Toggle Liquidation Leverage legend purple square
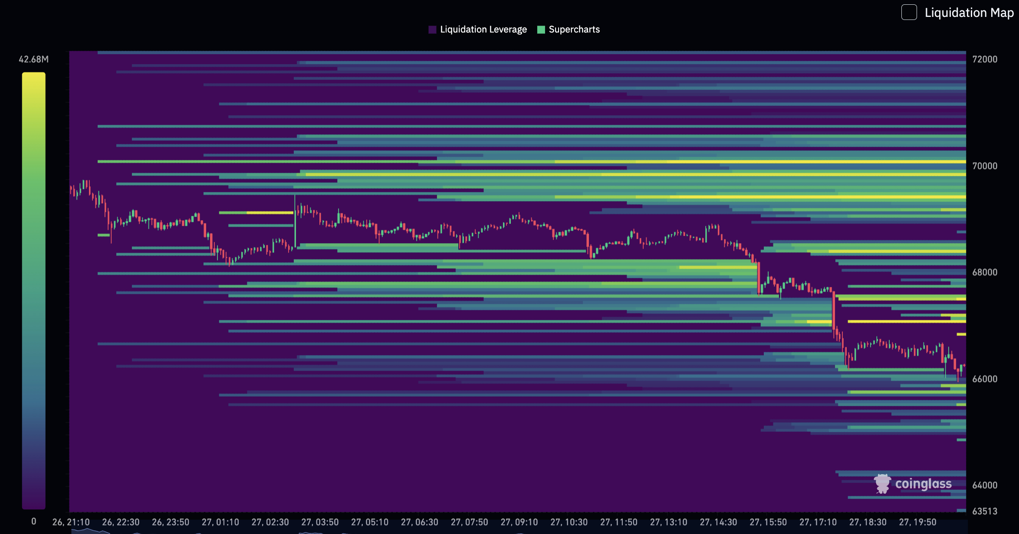The image size is (1019, 534). [x=432, y=29]
